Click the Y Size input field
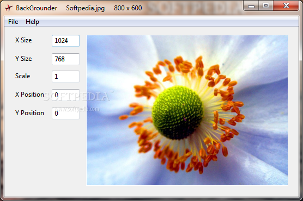 click(x=65, y=59)
